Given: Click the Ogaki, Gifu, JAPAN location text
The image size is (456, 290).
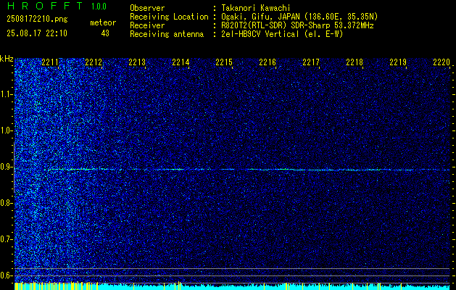Looking at the screenshot, I should click(x=299, y=17).
